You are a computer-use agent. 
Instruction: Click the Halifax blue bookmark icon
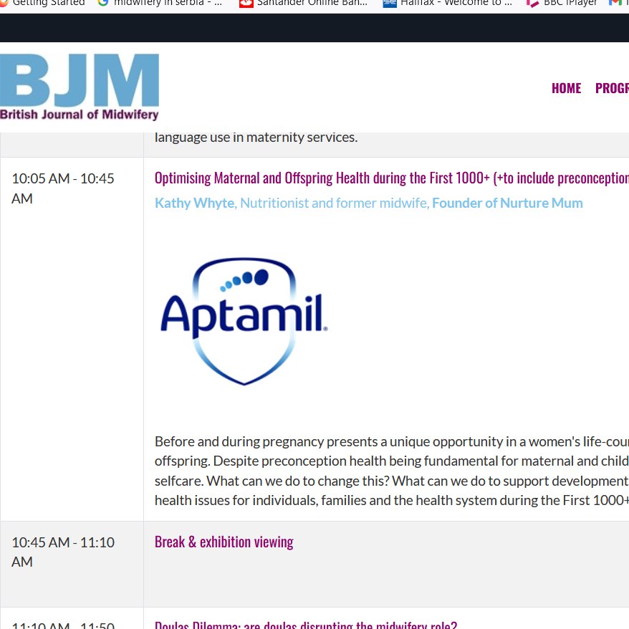[x=390, y=3]
